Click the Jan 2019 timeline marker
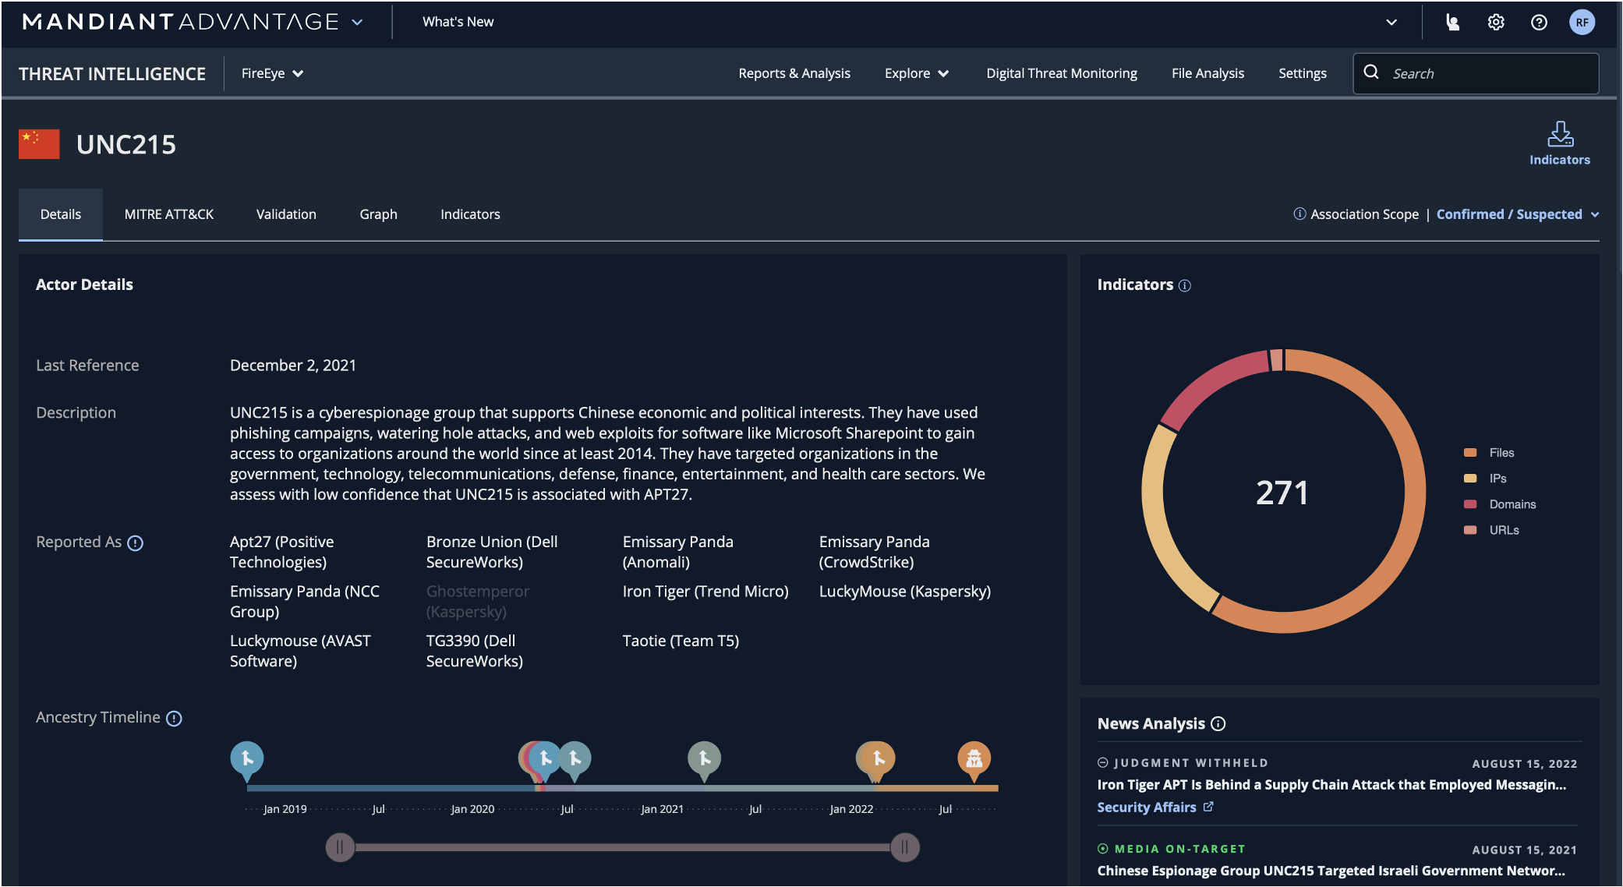Image resolution: width=1623 pixels, height=887 pixels. (x=247, y=760)
